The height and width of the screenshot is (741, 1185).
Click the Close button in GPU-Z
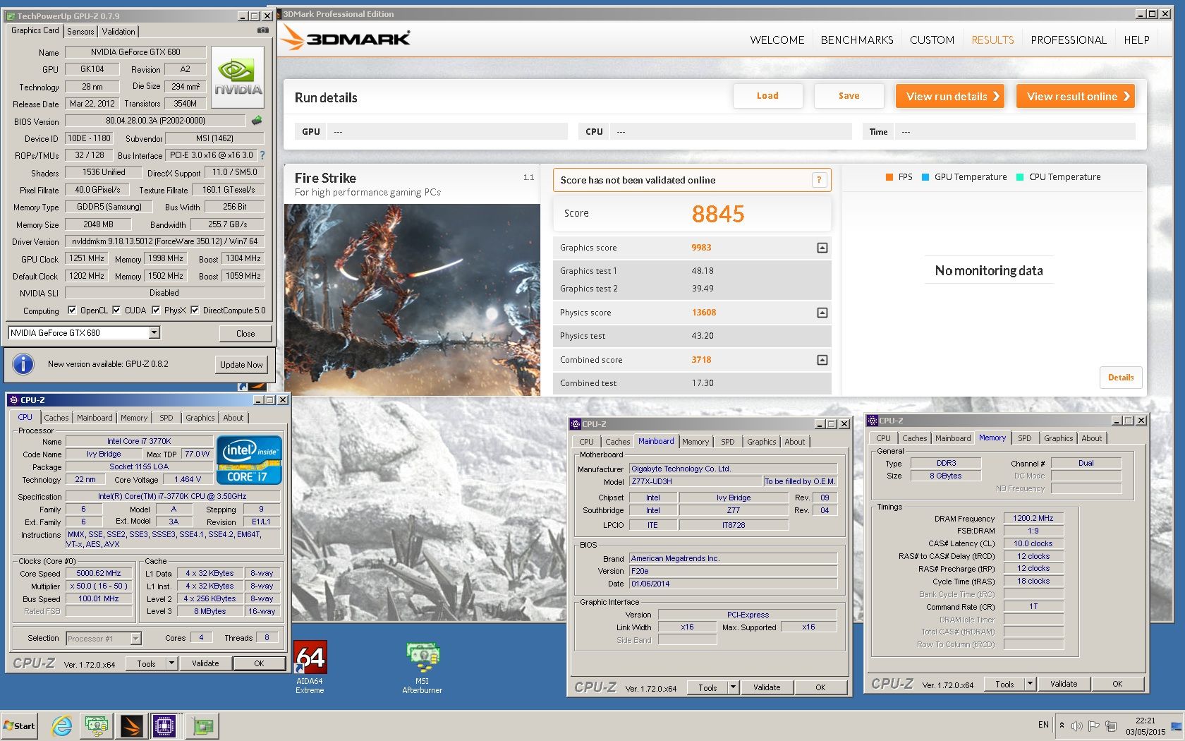(x=245, y=334)
